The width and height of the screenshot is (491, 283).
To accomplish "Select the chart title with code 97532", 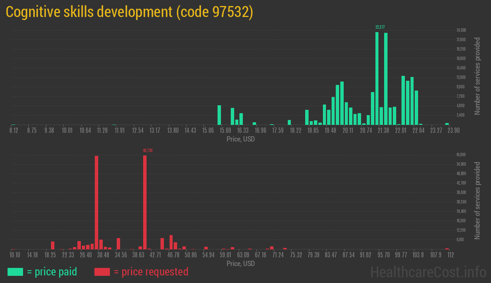I will pyautogui.click(x=129, y=12).
